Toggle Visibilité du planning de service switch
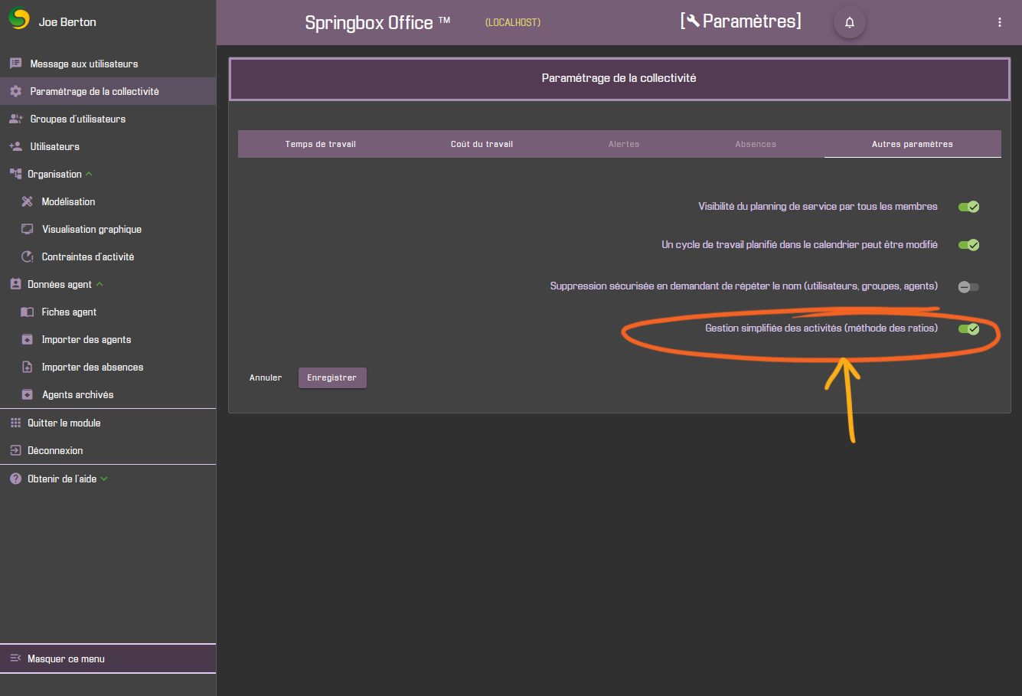The width and height of the screenshot is (1022, 696). pyautogui.click(x=968, y=207)
